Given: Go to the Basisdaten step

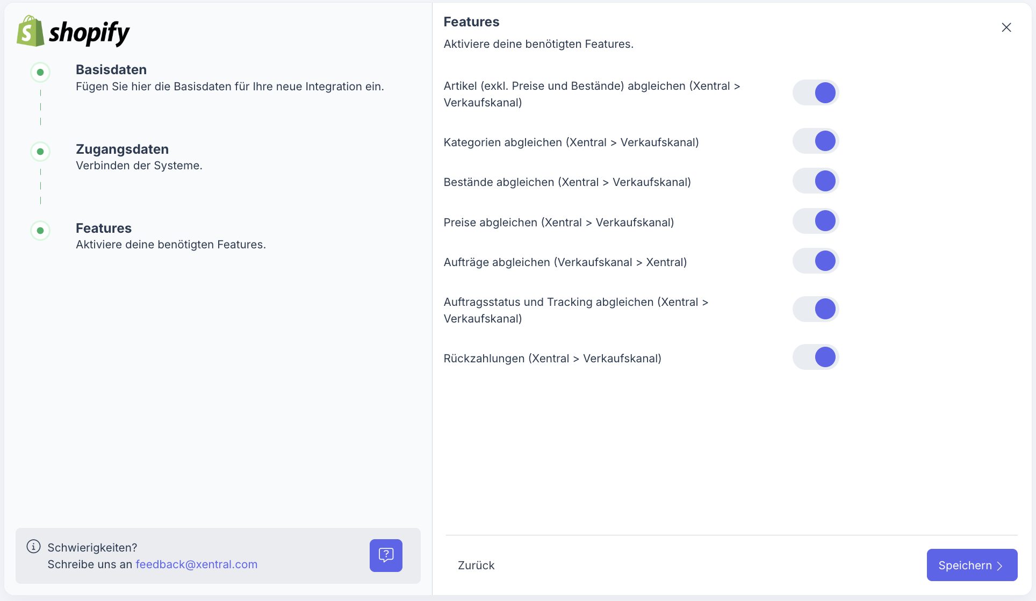Looking at the screenshot, I should pos(111,70).
